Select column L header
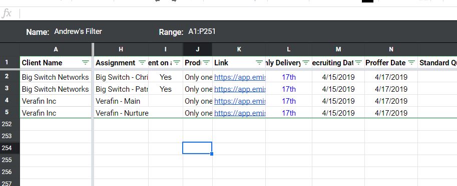Screen dimensions: 457x186 [288, 49]
